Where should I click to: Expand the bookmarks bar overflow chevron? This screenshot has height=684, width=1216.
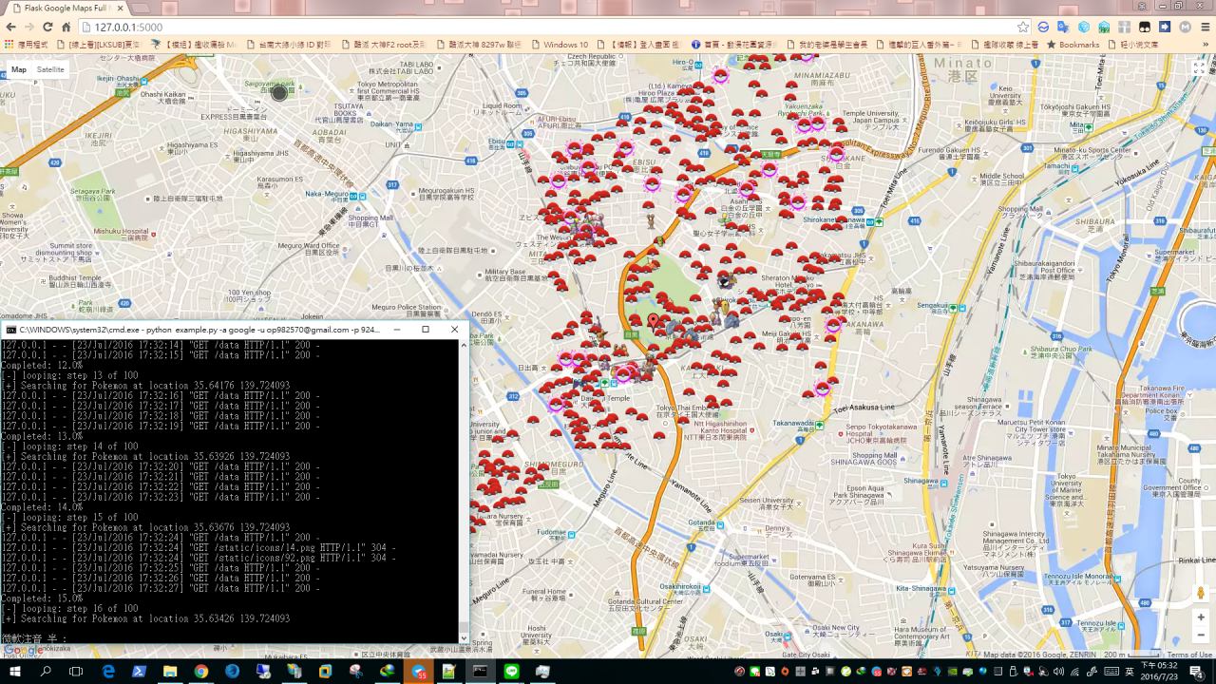pos(1206,45)
